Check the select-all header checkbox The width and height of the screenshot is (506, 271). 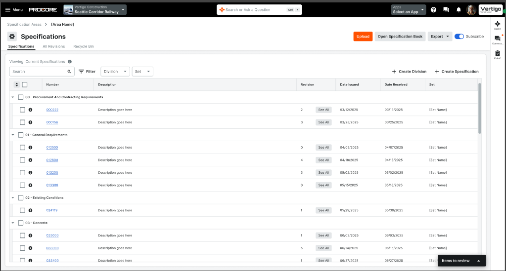25,84
